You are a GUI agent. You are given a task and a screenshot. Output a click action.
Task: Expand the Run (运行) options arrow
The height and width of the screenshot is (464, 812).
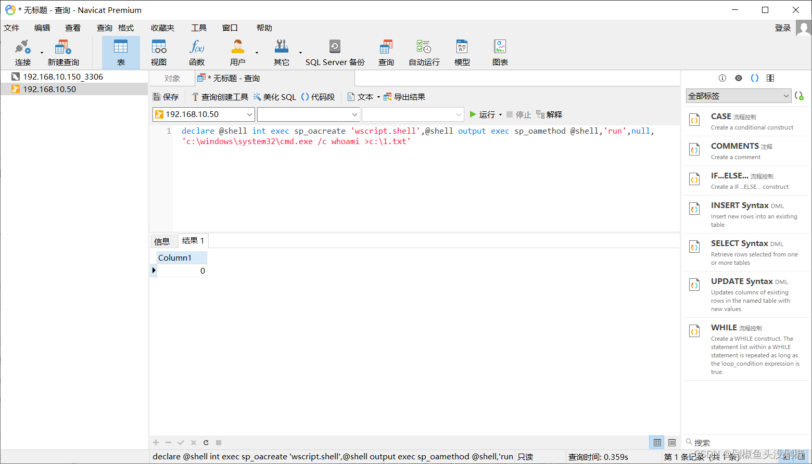500,115
